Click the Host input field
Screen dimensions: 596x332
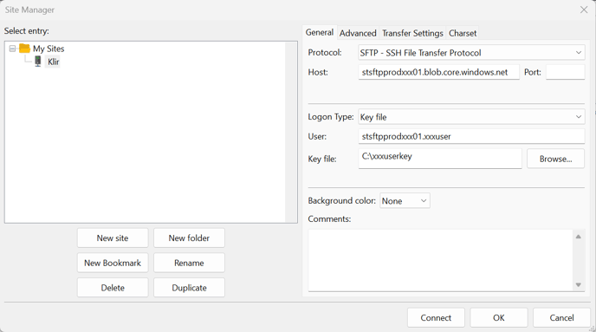tap(438, 72)
